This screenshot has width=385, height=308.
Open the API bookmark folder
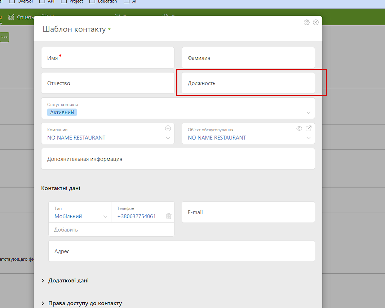click(x=47, y=1)
